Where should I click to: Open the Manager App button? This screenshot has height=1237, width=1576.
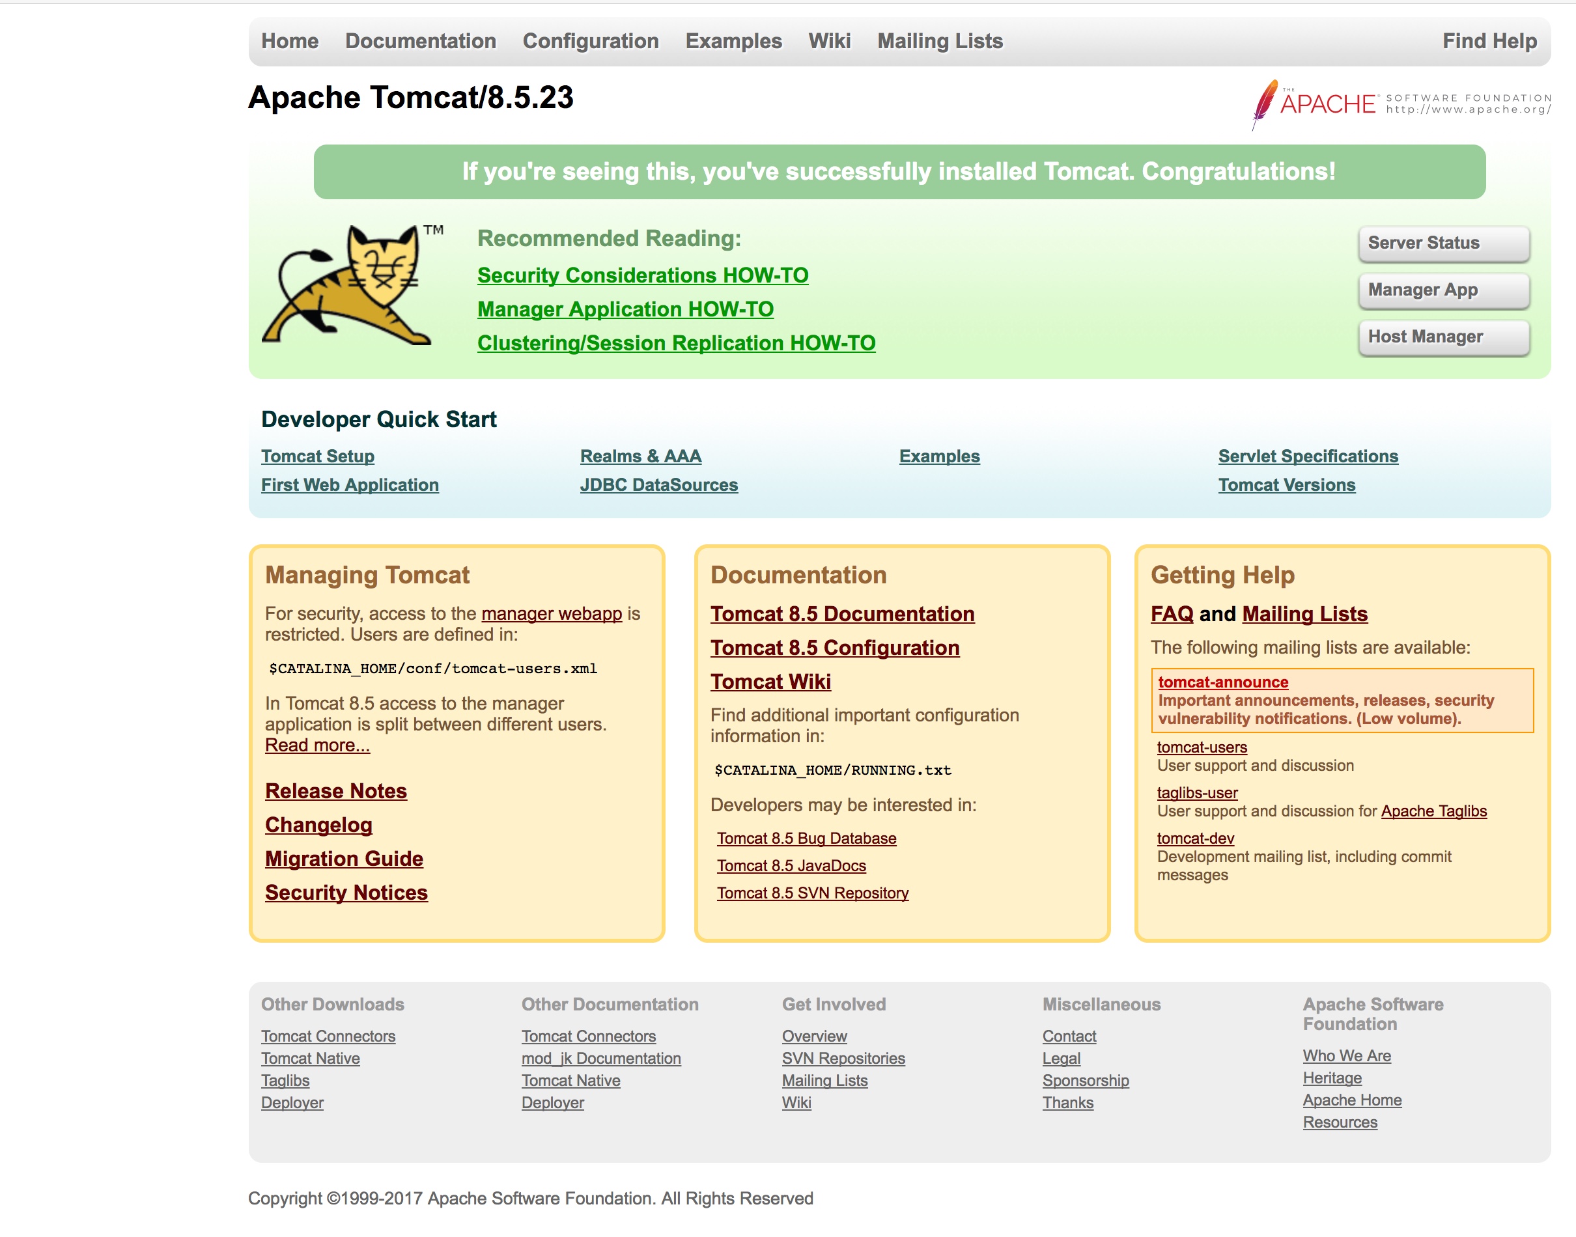(x=1443, y=290)
